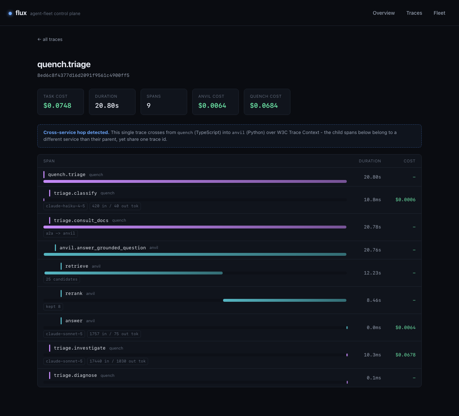This screenshot has height=416, width=459.
Task: Click the 8.46s duration of rerank
Action: [374, 300]
